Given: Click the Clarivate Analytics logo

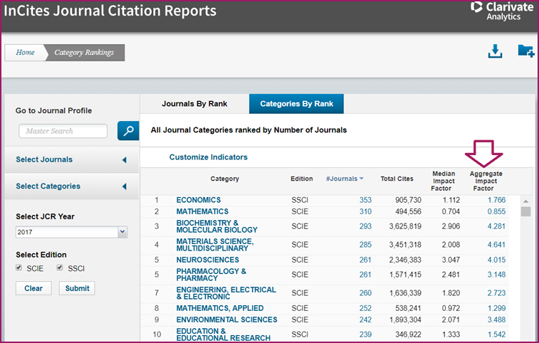Looking at the screenshot, I should 502,11.
